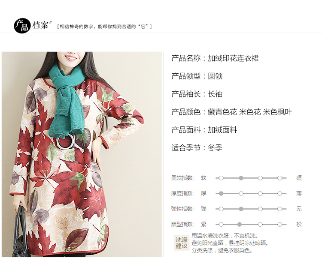Click the 产品领型 圆领 line
This screenshot has height=261, width=322.
click(x=197, y=76)
